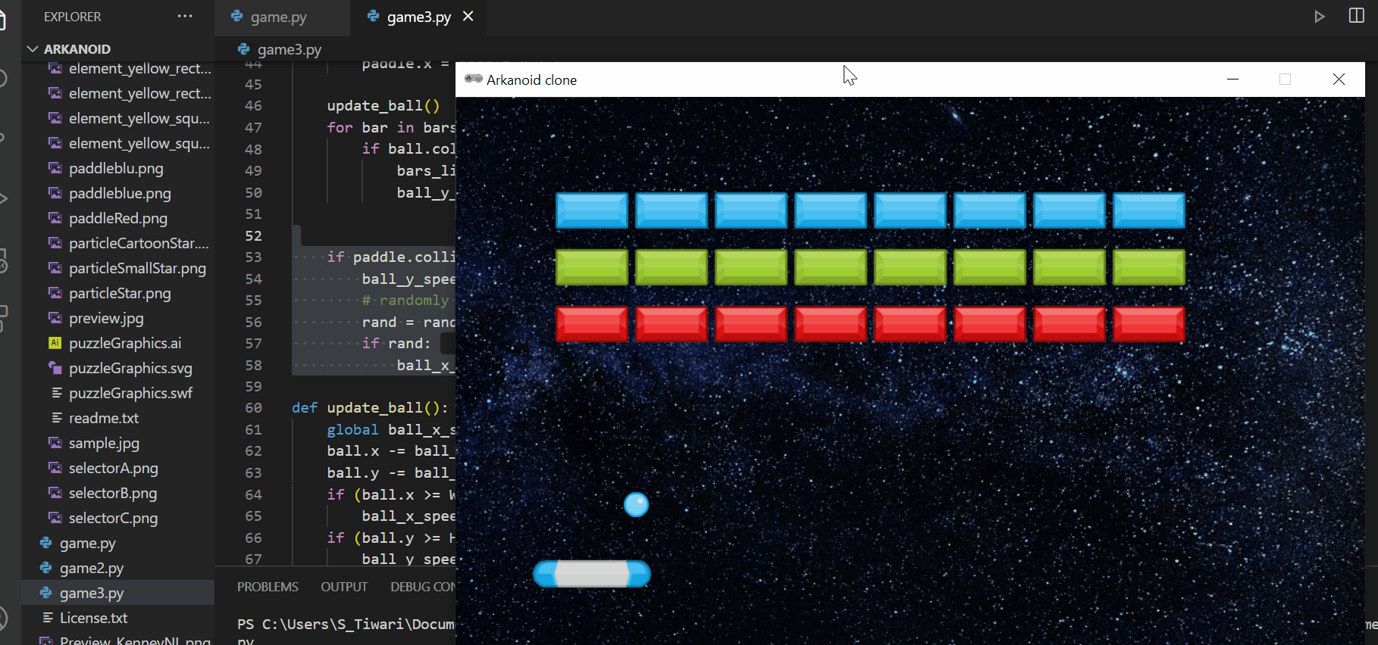This screenshot has width=1378, height=645.
Task: Open selectorC.png file
Action: pyautogui.click(x=114, y=518)
